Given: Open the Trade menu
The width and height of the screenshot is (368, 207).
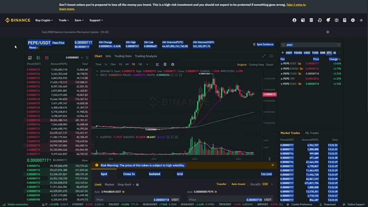Looking at the screenshot, I should pos(64,20).
